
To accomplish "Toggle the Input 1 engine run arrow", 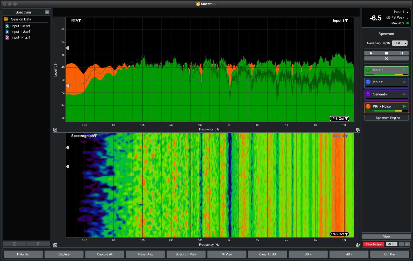I will (x=404, y=70).
